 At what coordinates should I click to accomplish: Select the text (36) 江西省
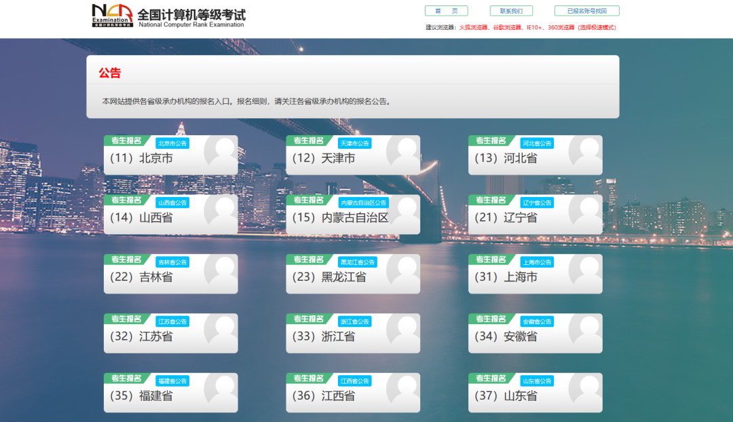pyautogui.click(x=324, y=395)
